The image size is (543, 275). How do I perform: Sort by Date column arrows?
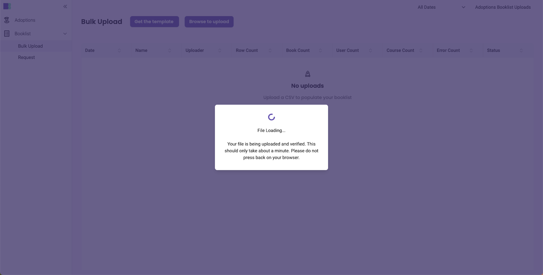(x=119, y=50)
